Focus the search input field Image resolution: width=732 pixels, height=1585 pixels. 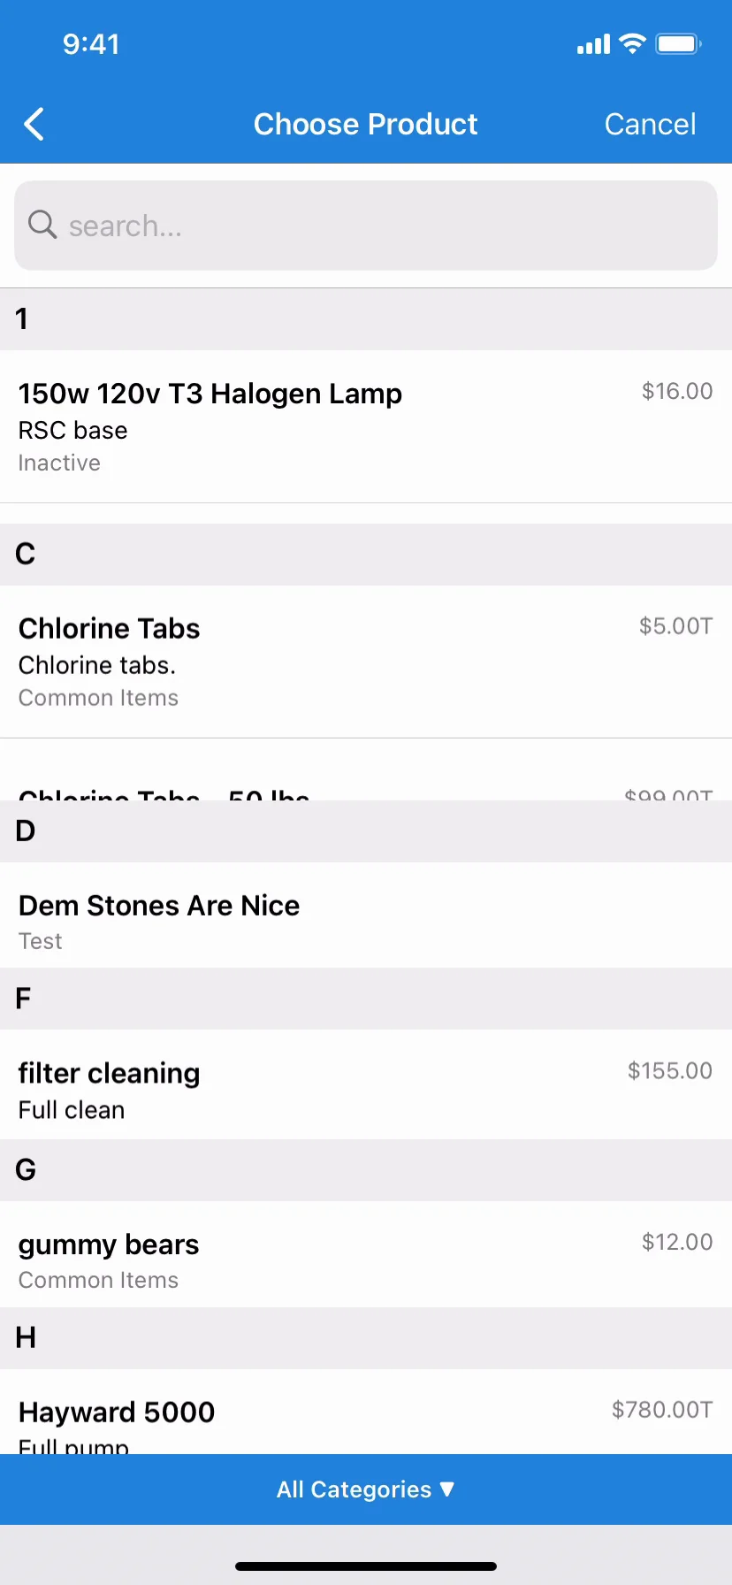(366, 226)
